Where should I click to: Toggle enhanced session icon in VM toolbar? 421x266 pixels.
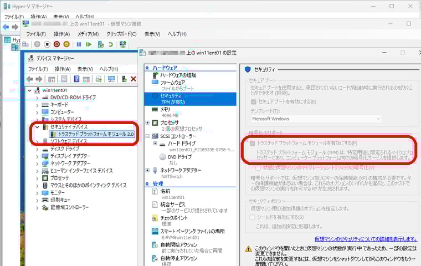(x=123, y=44)
